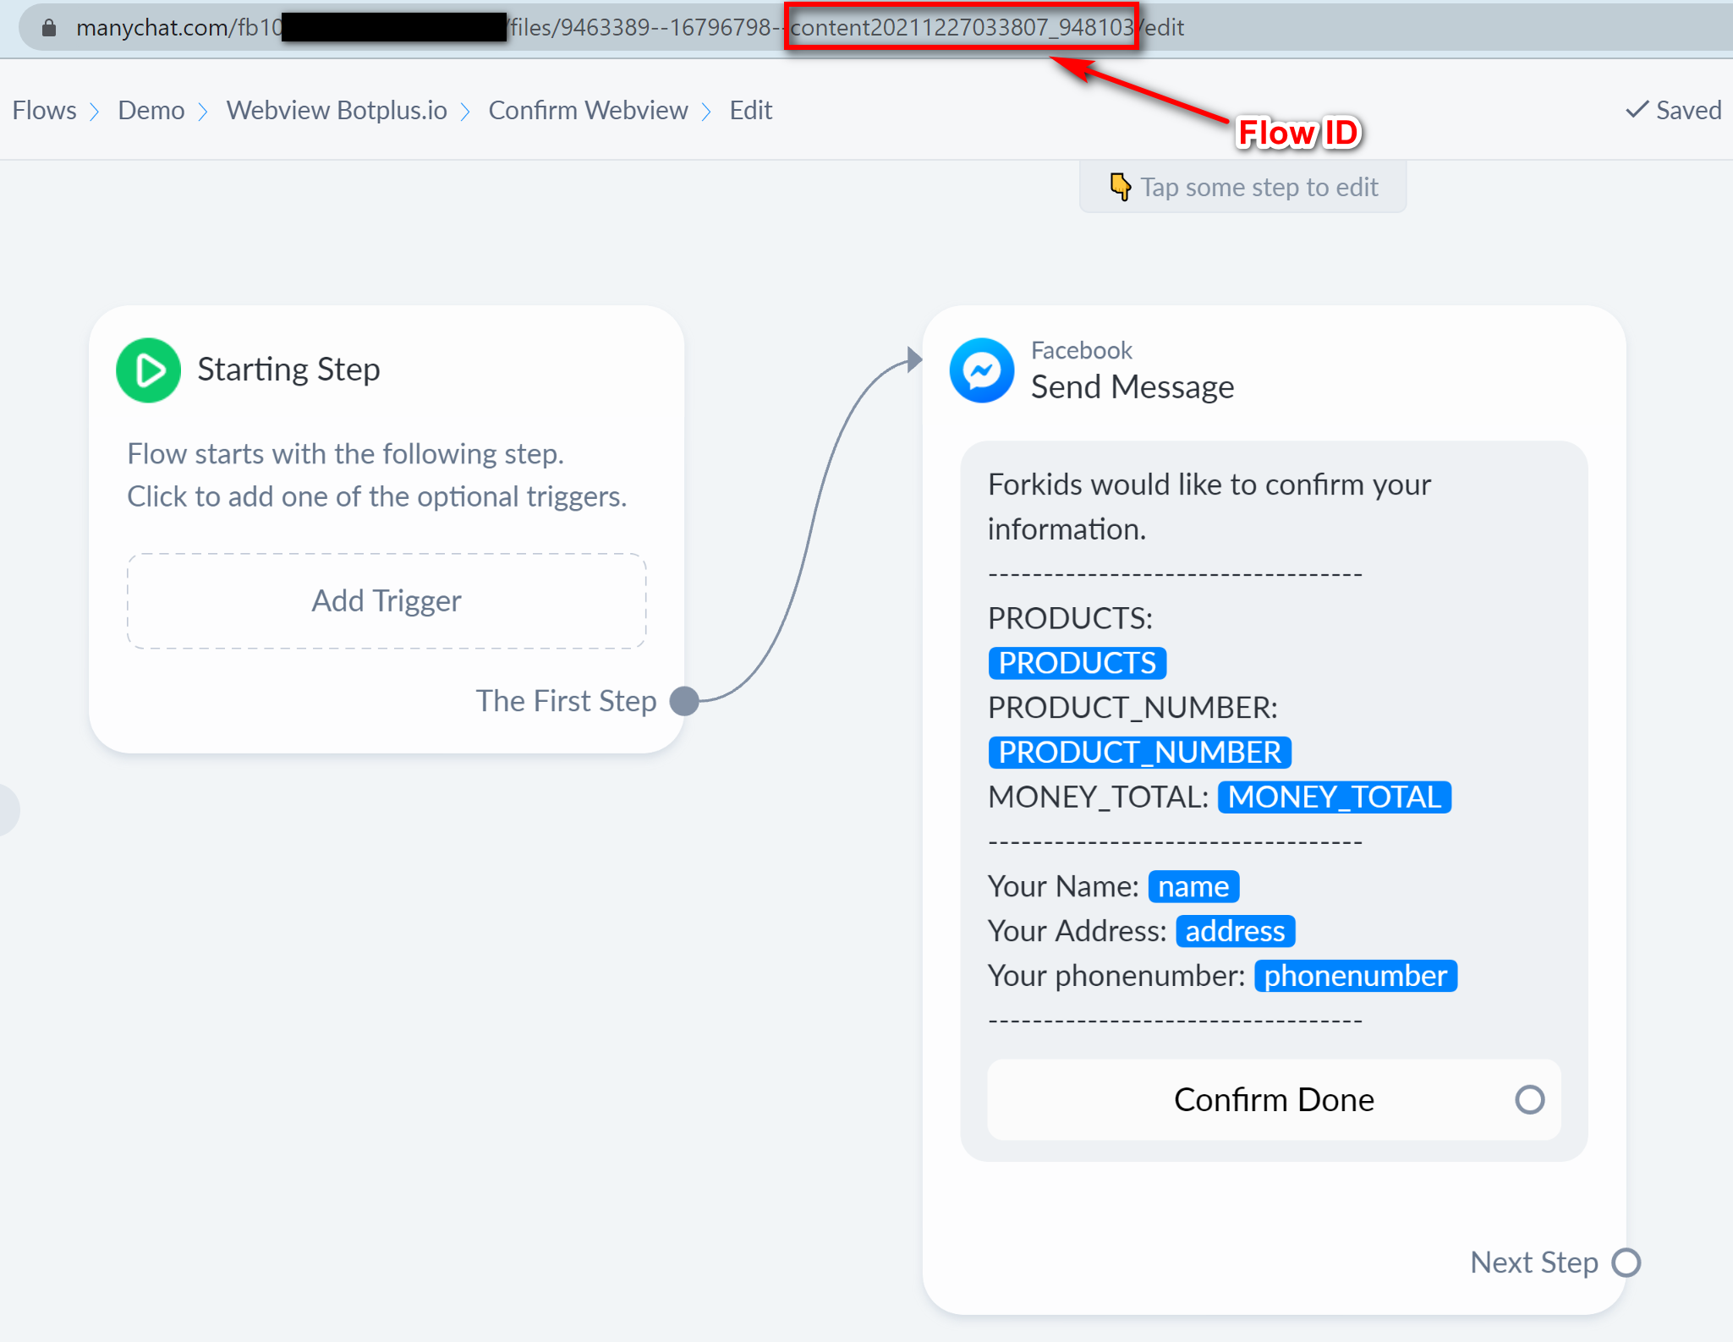Click the Saved checkmark status

click(1673, 110)
